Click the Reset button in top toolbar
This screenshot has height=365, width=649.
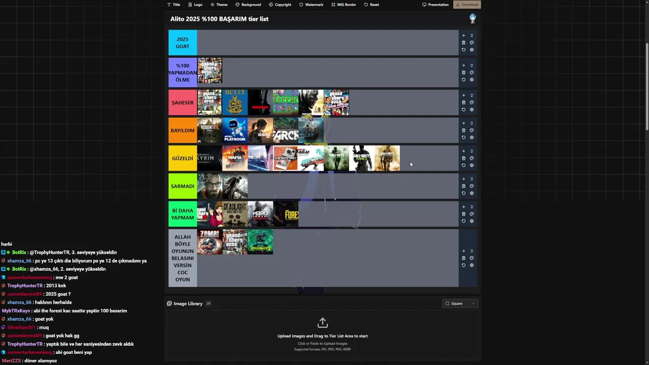(371, 5)
